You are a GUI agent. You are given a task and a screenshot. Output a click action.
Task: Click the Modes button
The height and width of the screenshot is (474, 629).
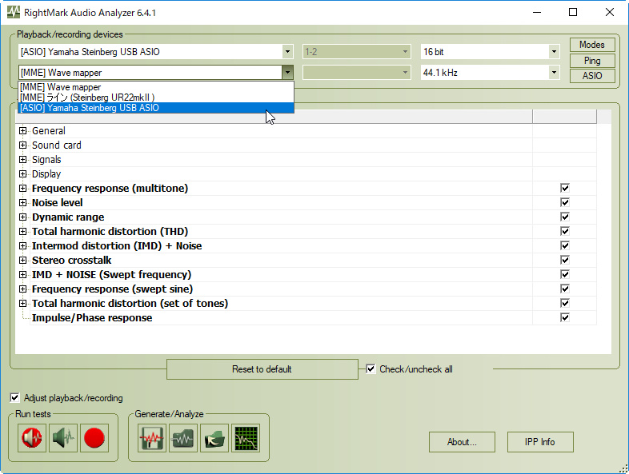click(x=592, y=45)
